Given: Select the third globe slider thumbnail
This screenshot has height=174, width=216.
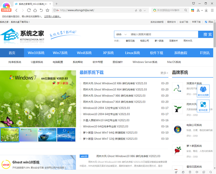Looking at the screenshot, I should [48, 135].
